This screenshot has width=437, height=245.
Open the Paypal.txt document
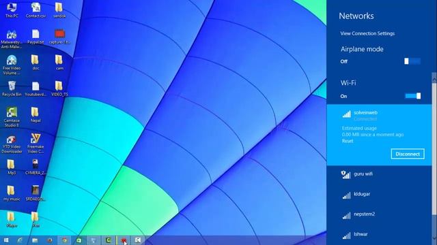36,37
